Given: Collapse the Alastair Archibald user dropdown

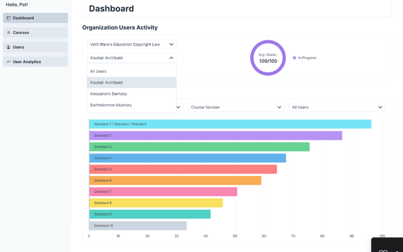Looking at the screenshot, I should click(x=171, y=58).
